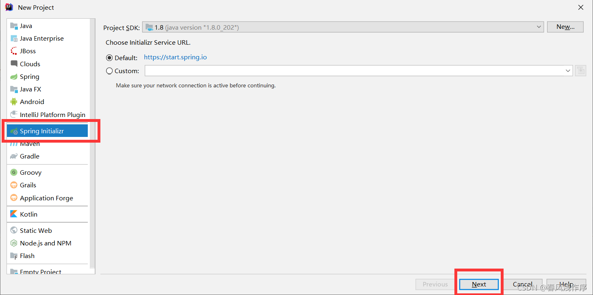
Task: Click the Groovy green G icon
Action: (x=14, y=172)
